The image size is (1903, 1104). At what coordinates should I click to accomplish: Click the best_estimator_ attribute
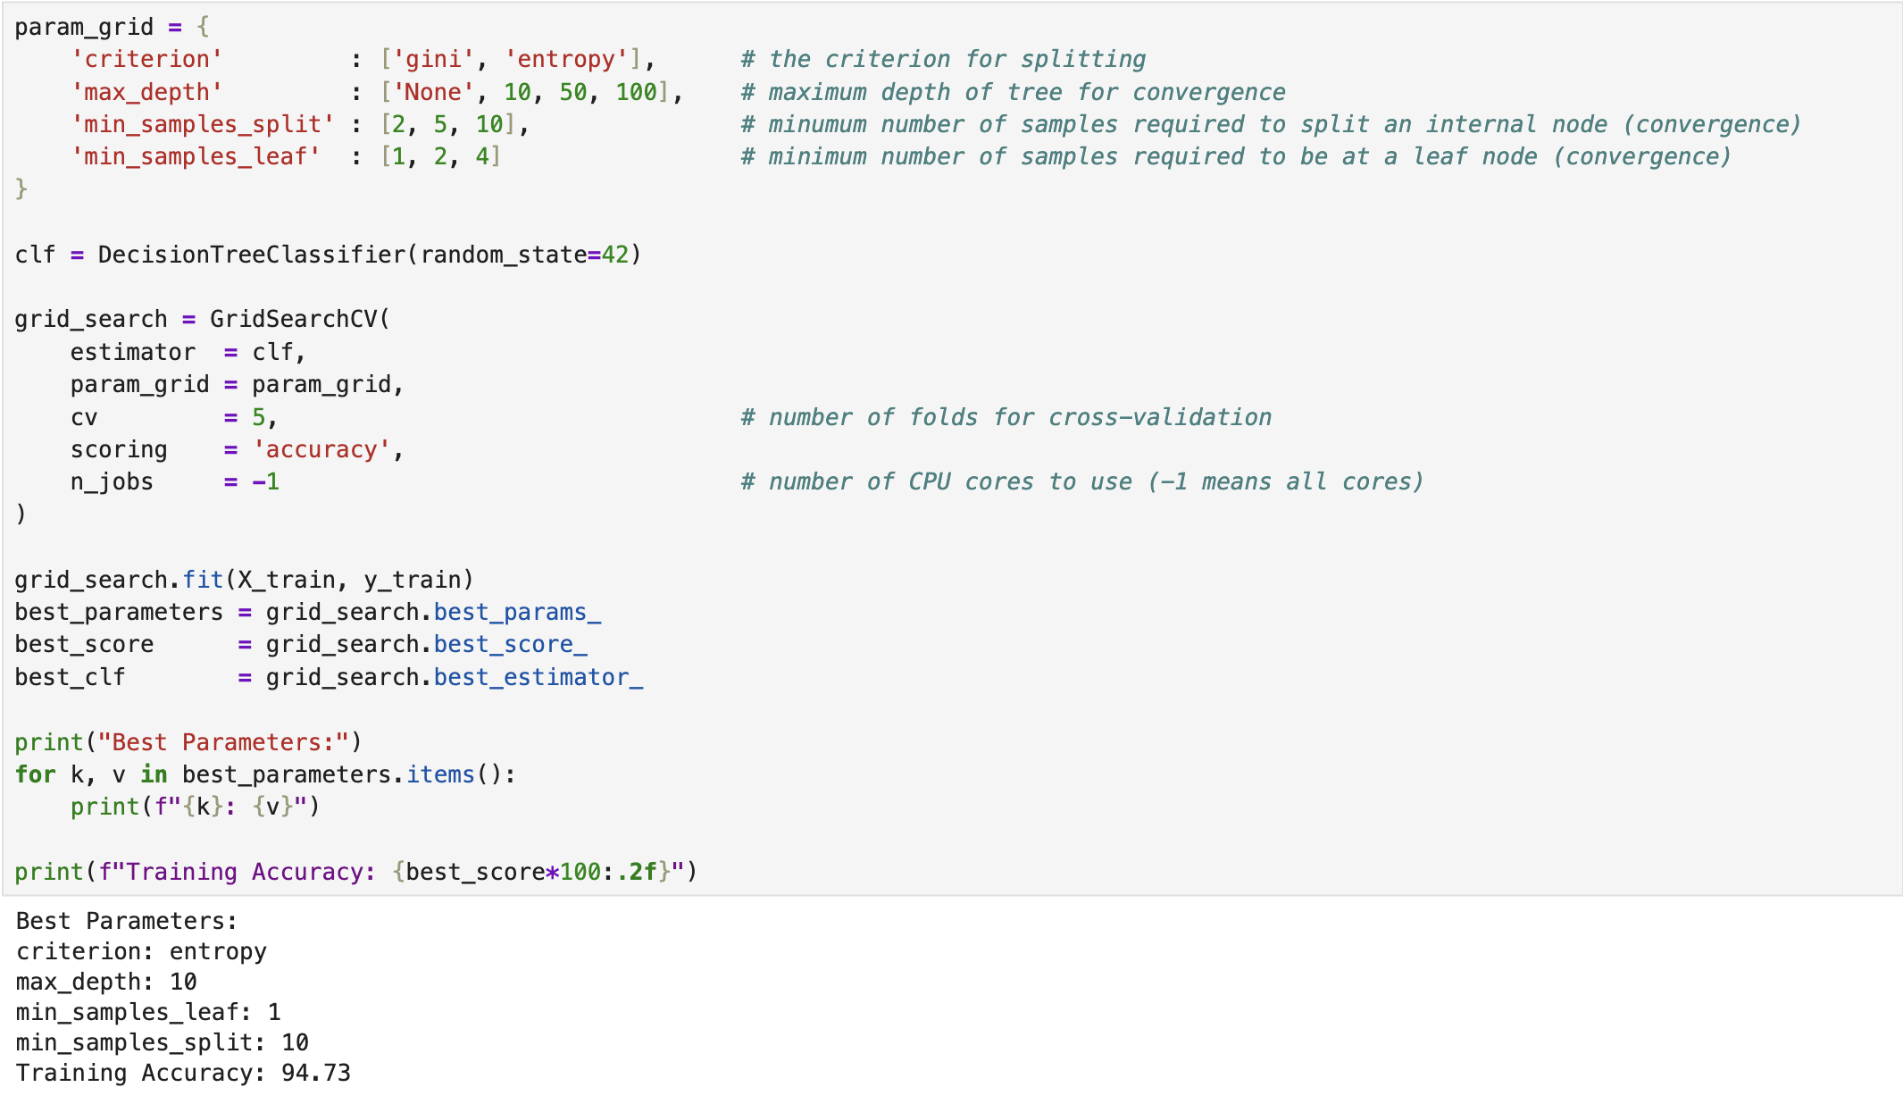point(538,678)
